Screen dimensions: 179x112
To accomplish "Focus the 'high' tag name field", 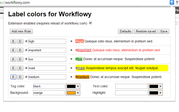I will pyautogui.click(x=47, y=41).
